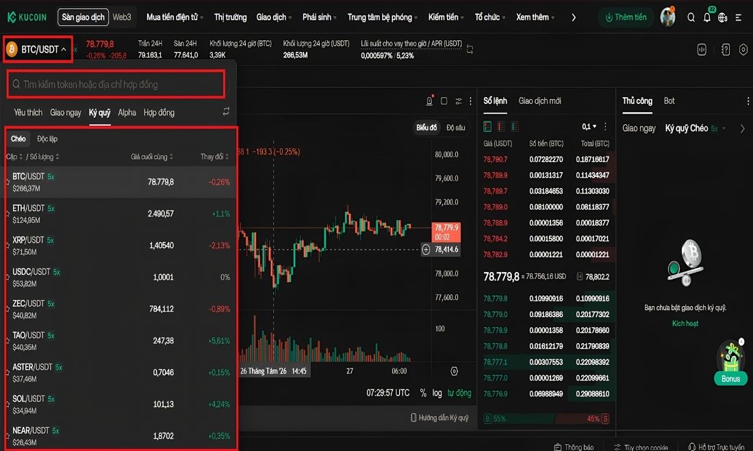Viewport: 753px width, 451px height.
Task: Favorite the ETH/USDT pair star
Action: 8,214
